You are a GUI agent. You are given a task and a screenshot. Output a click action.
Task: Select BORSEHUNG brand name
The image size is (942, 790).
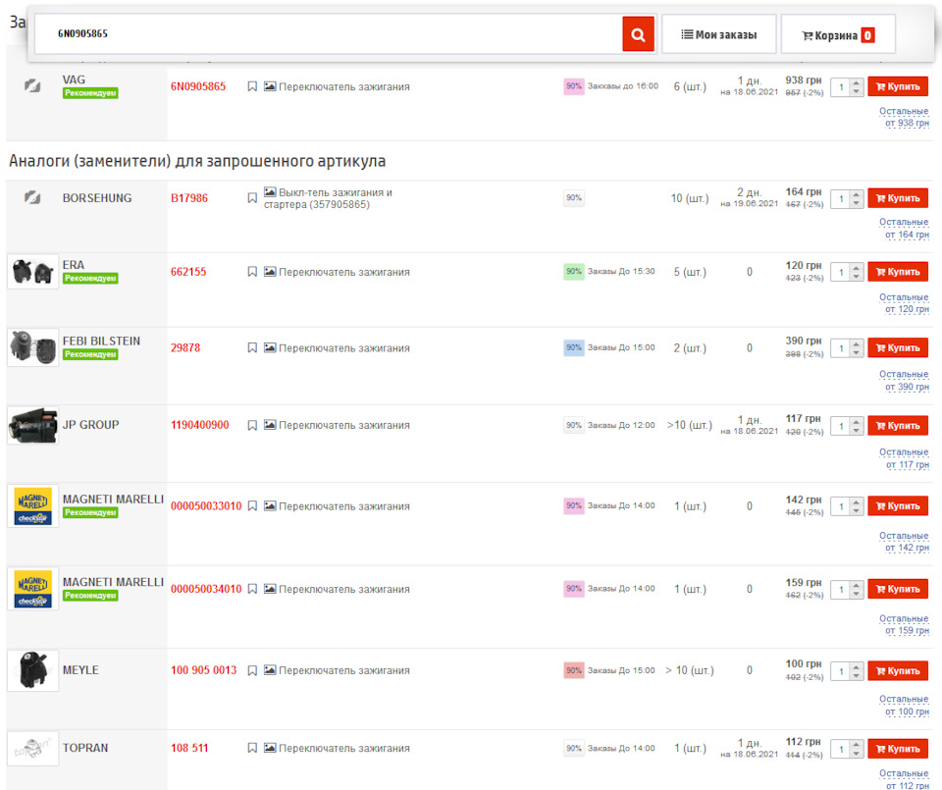[x=97, y=198]
